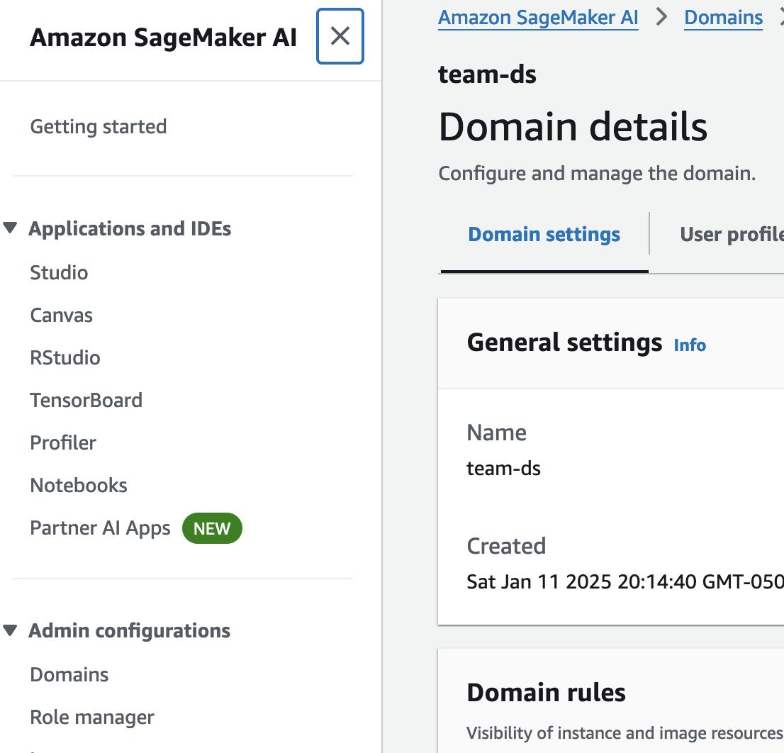Viewport: 784px width, 753px height.
Task: Click the breadcrumb chevron separator icon
Action: tap(662, 18)
